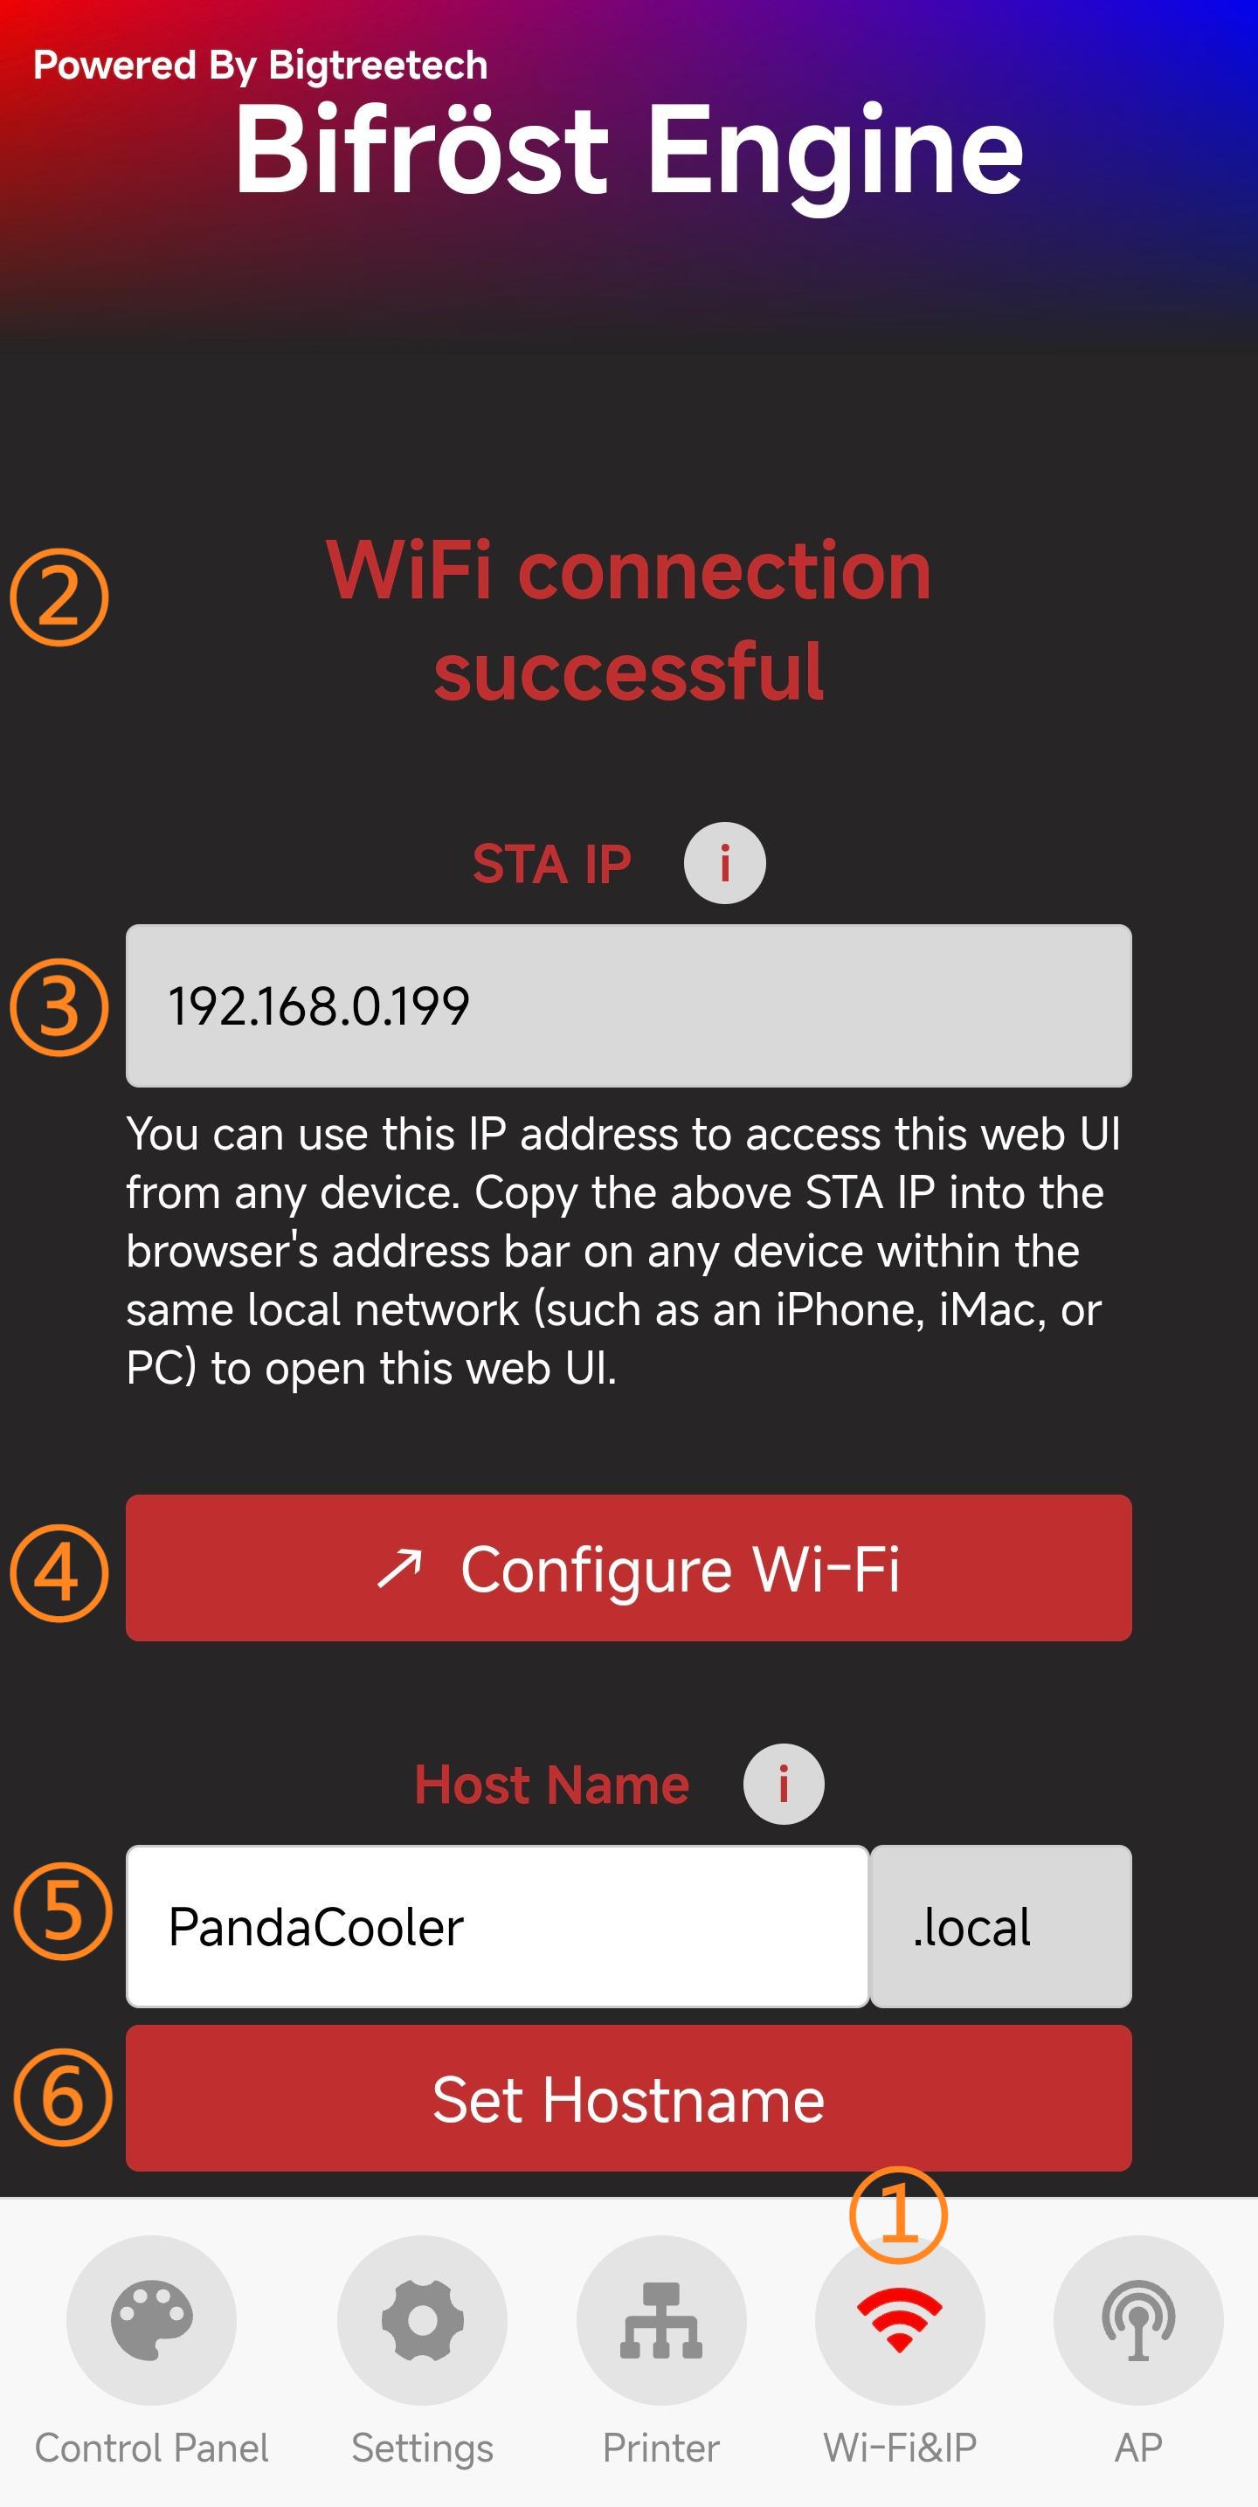Click the Powered By Bigtreetech text
Screen dimensions: 1258x2507
(x=260, y=66)
